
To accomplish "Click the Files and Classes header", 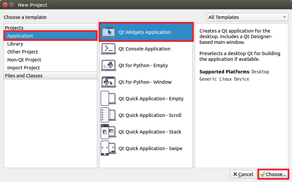I will [50, 75].
